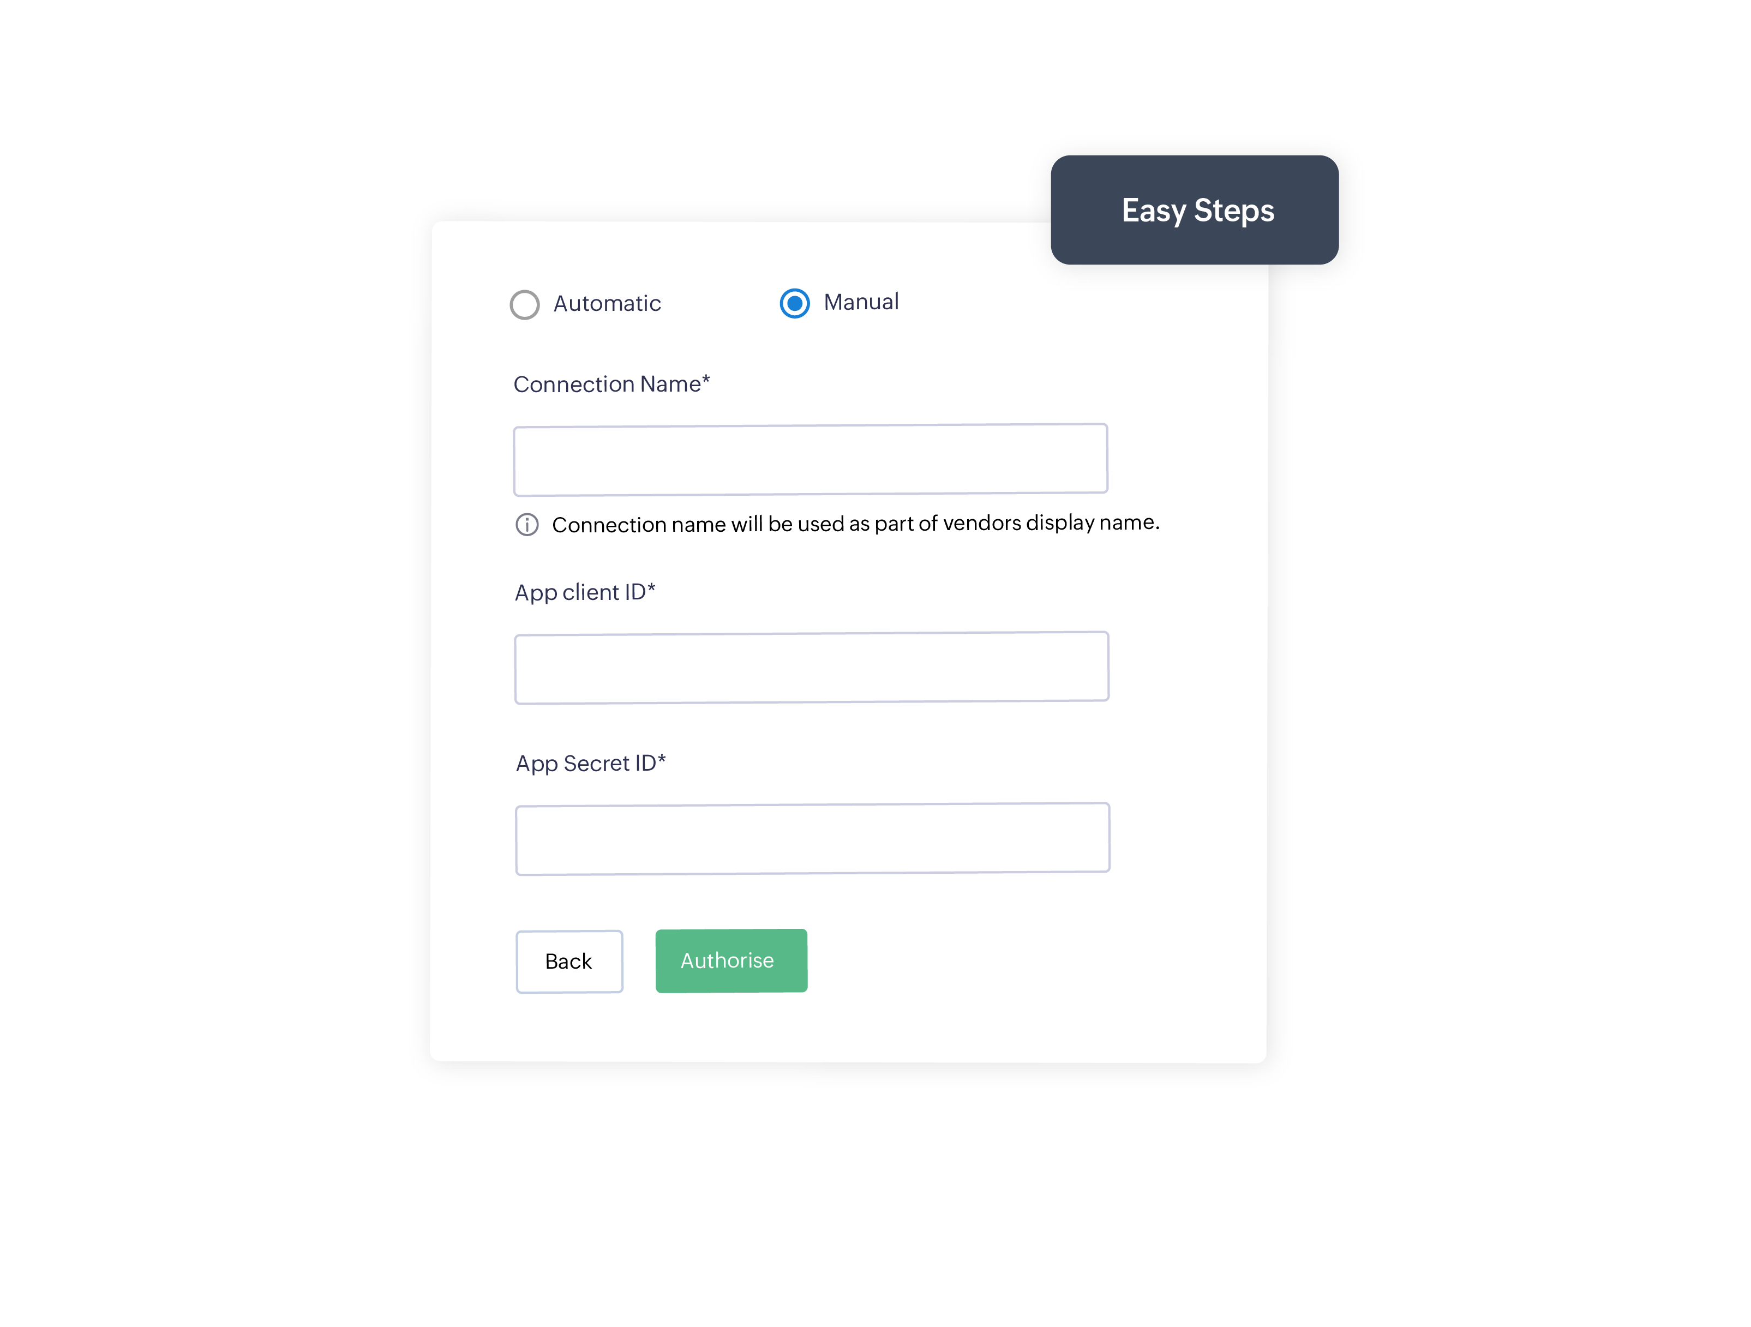
Task: Click the Automatic option label text
Action: (607, 304)
